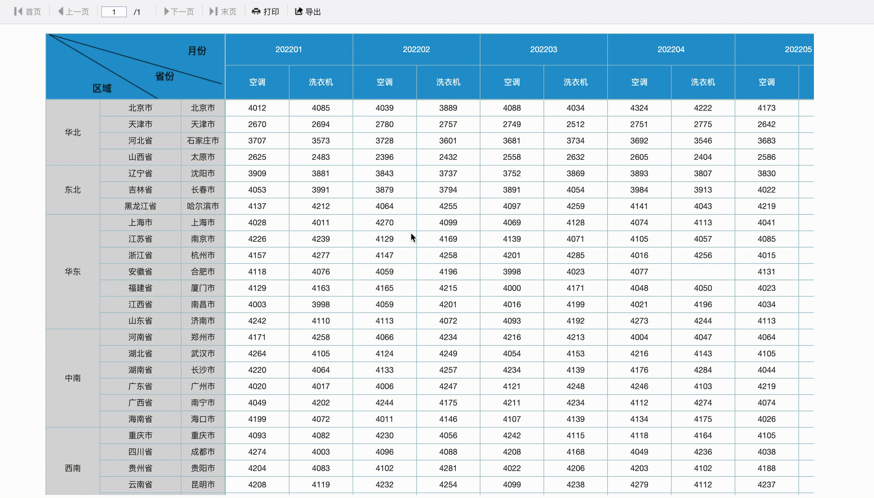Click the printer (打印) icon
874x498 pixels.
point(256,12)
